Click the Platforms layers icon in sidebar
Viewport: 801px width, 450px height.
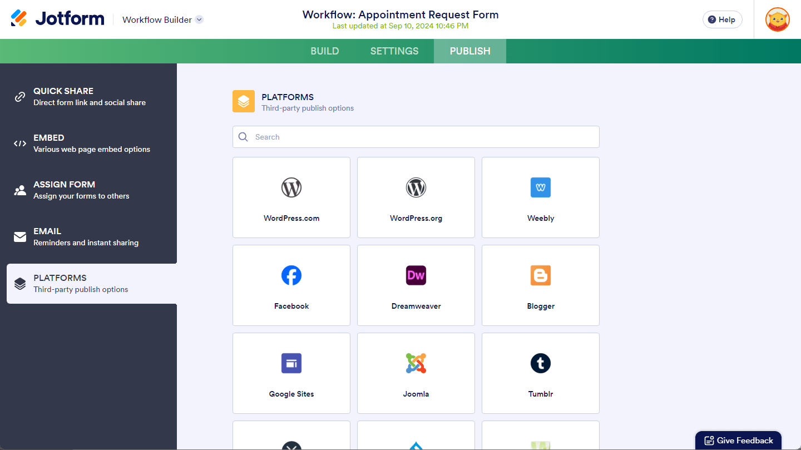point(20,284)
